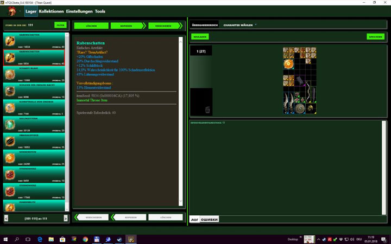Select the sun-shaped relic in inventory grid

288,64
